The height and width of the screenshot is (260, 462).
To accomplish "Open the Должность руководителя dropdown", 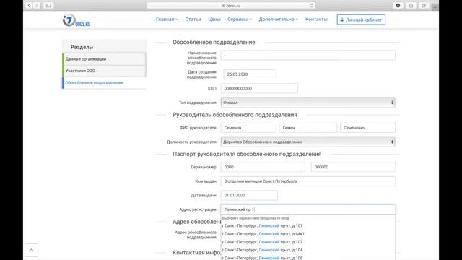I will pyautogui.click(x=308, y=142).
